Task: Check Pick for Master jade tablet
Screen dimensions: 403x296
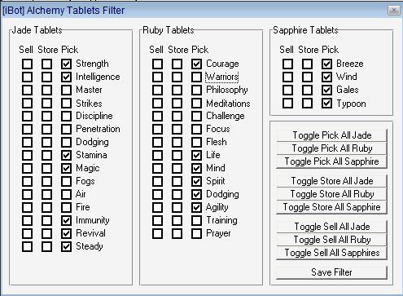Action: pos(66,90)
